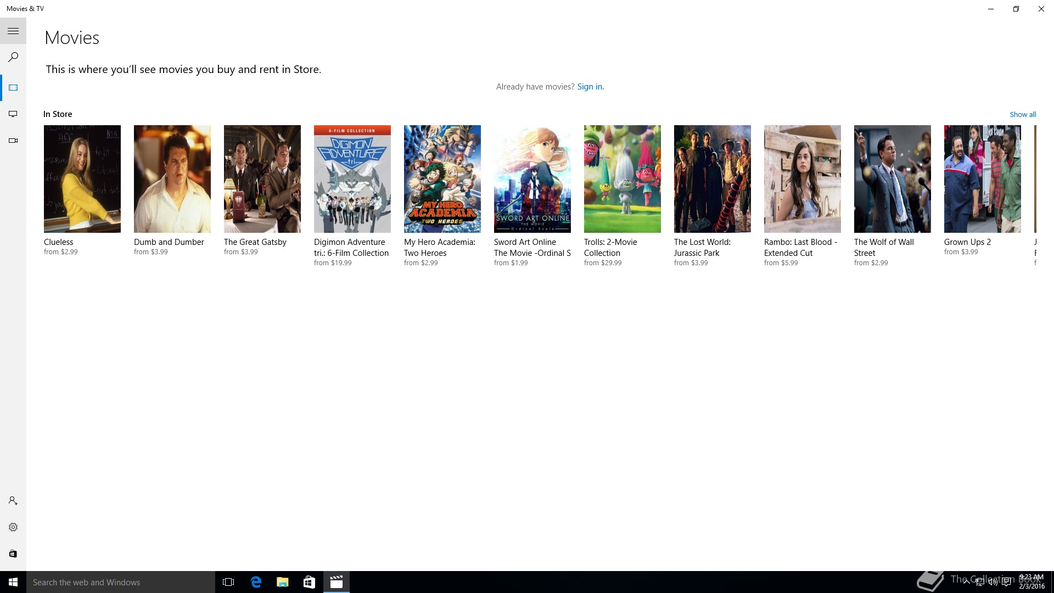Click the from $5.99 price
Viewport: 1054px width, 593px height.
(781, 263)
